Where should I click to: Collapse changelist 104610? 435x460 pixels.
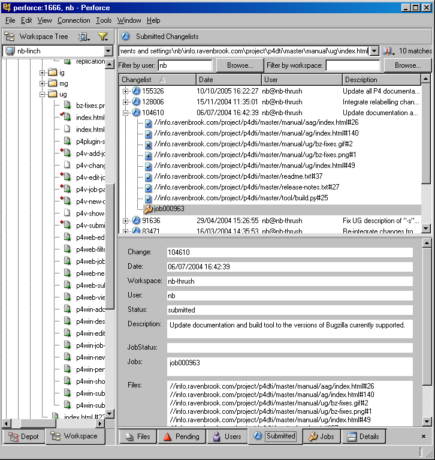pyautogui.click(x=125, y=113)
